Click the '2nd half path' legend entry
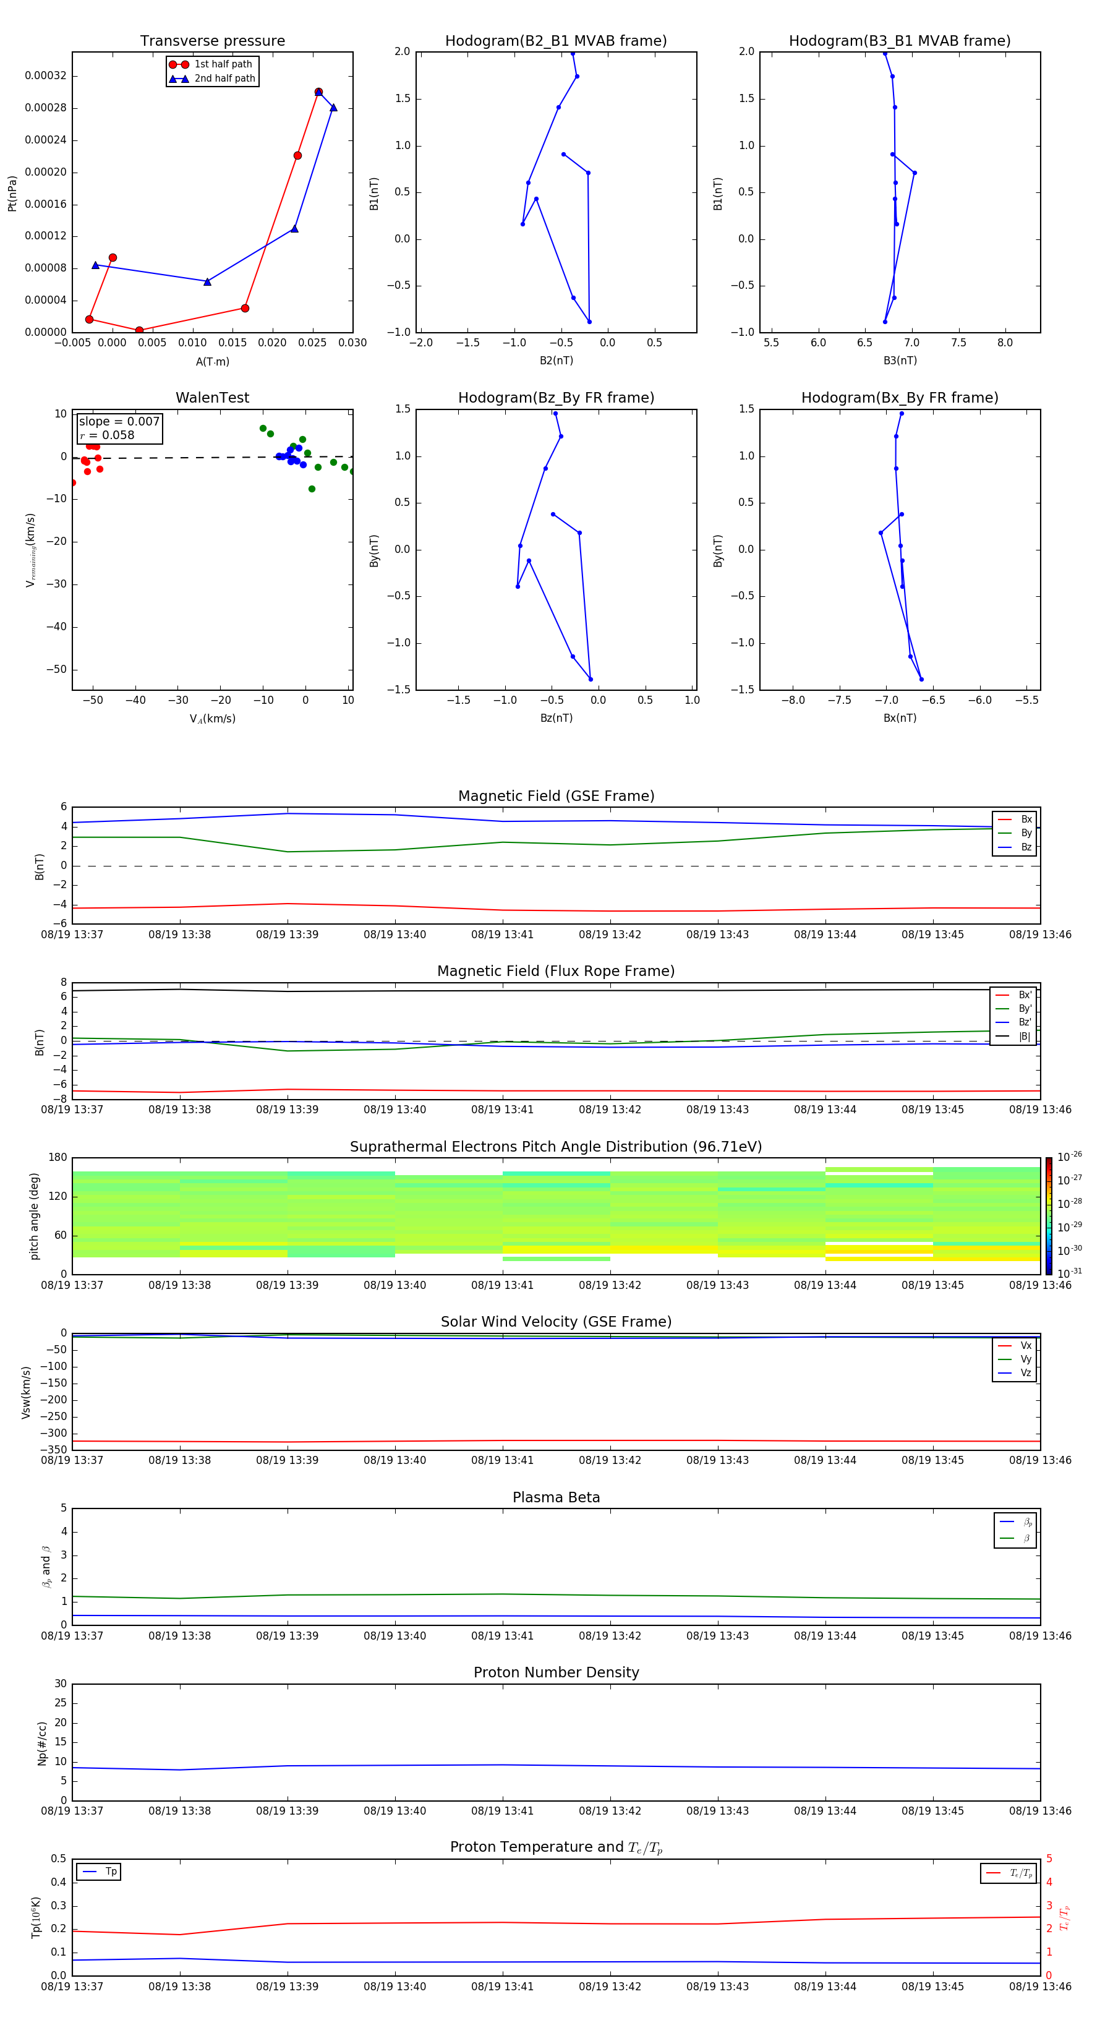1113x2041 pixels. tap(212, 79)
